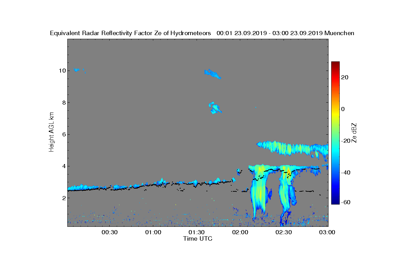406x270 pixels.
Task: Click the 'Time UTC' axis label
Action: tap(198, 239)
